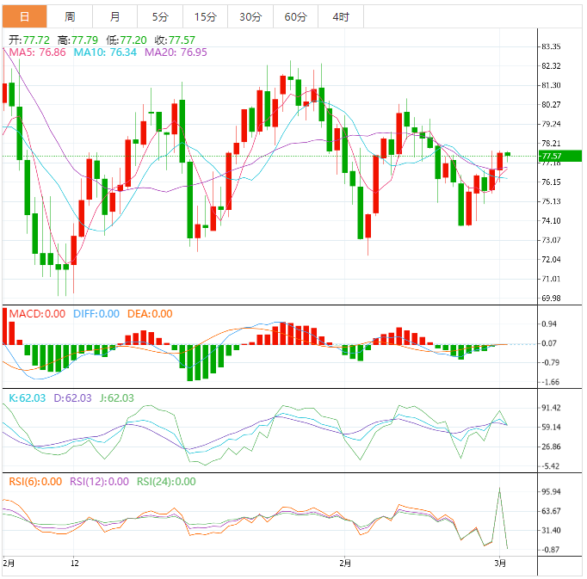Switch to the 5分 interval tab
This screenshot has height=579, width=587.
160,17
